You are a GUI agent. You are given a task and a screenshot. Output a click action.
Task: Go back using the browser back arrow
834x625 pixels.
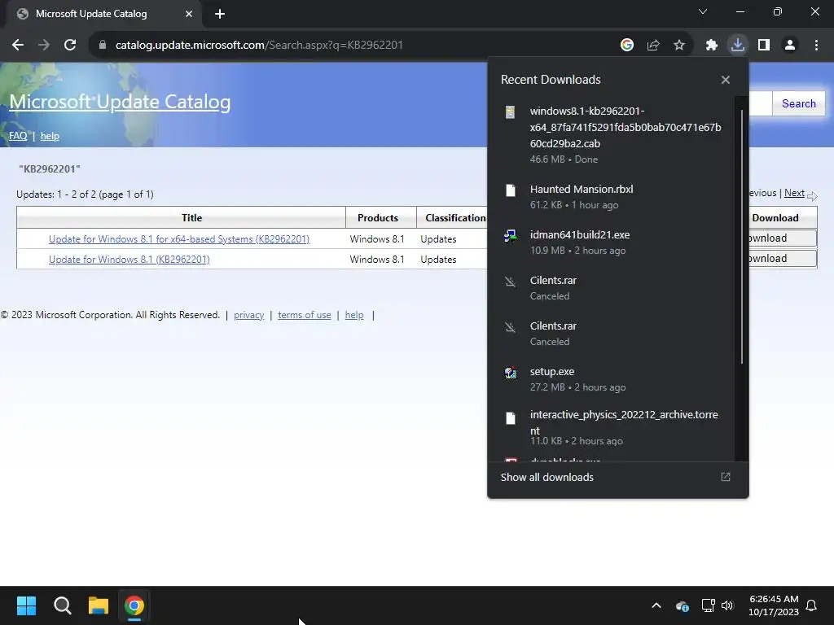pyautogui.click(x=18, y=46)
